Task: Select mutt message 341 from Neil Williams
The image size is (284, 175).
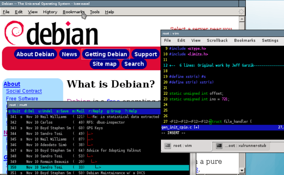Action: [84, 117]
